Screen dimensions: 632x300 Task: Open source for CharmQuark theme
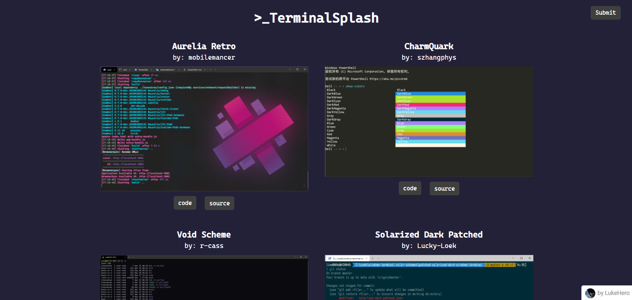[444, 188]
